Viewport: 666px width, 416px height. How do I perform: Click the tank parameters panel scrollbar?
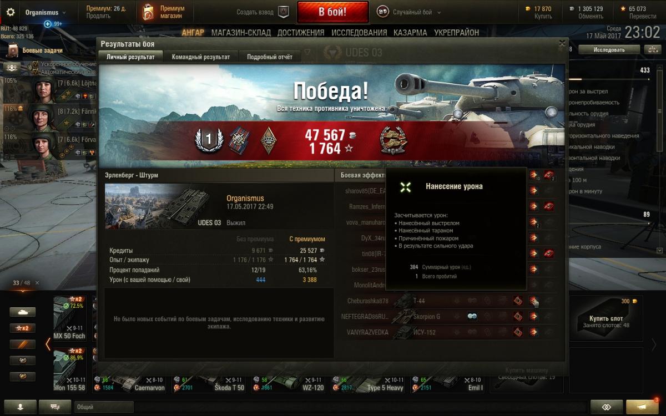point(659,161)
